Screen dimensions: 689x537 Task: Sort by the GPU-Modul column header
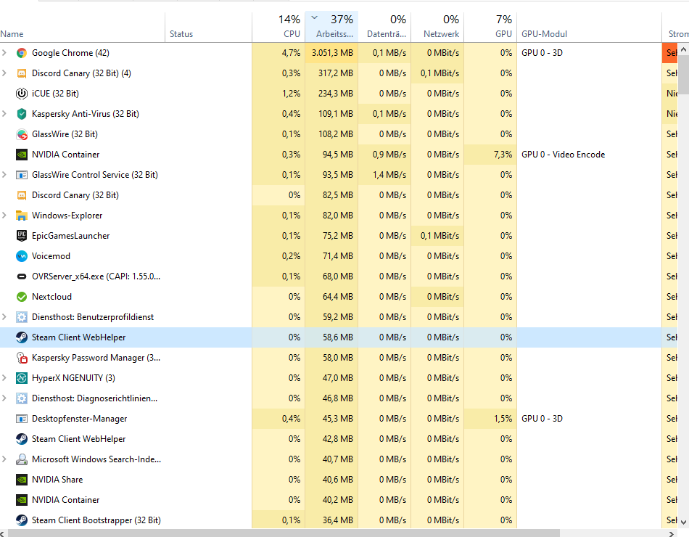[x=589, y=28]
